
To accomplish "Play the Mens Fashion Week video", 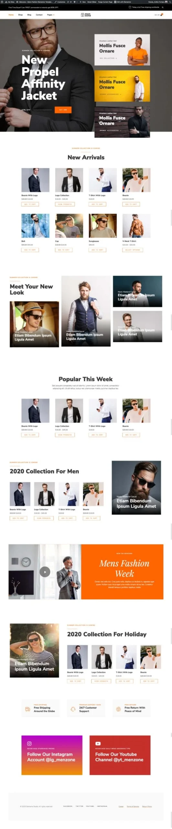I will click(x=45, y=572).
